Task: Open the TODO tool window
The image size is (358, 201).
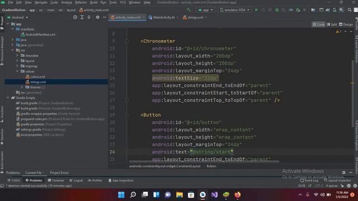Action: pos(13,180)
